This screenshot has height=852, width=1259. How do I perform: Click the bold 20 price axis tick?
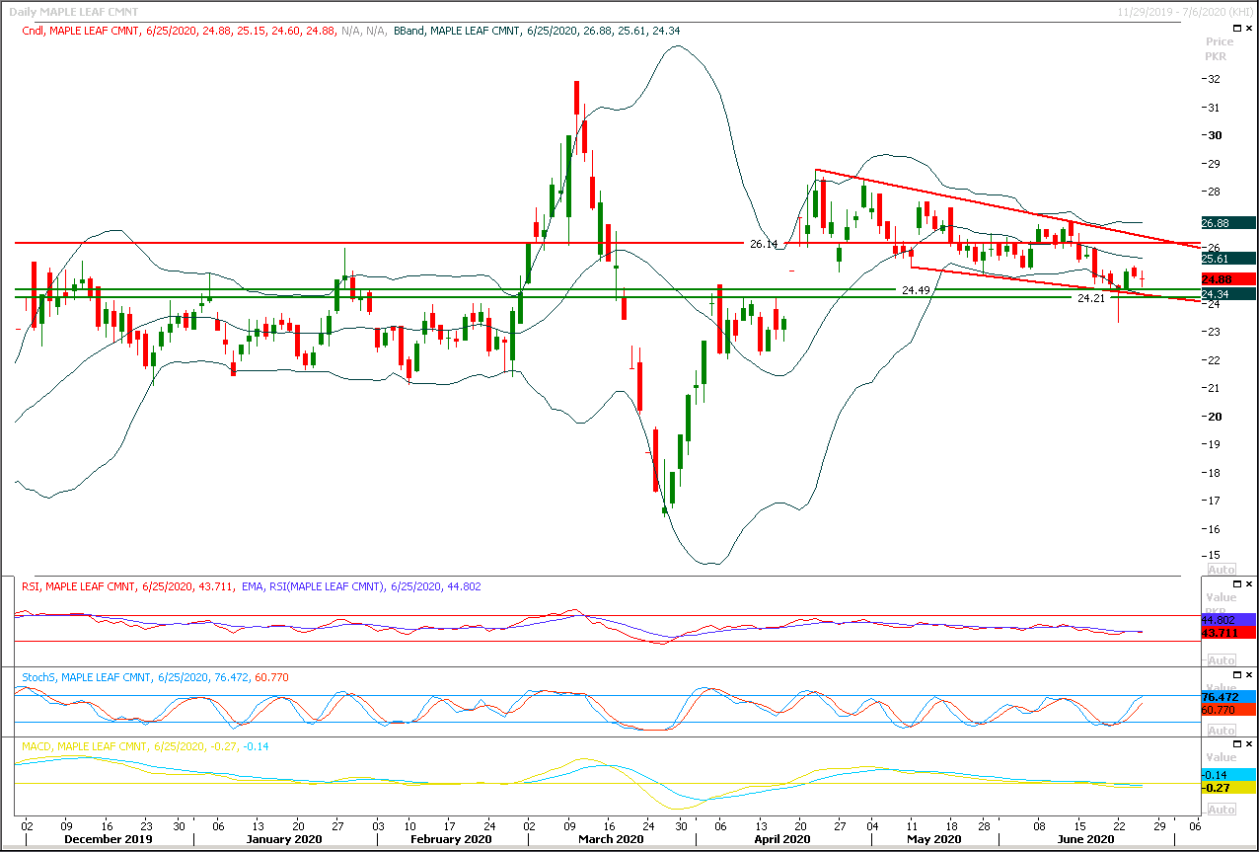point(1215,416)
